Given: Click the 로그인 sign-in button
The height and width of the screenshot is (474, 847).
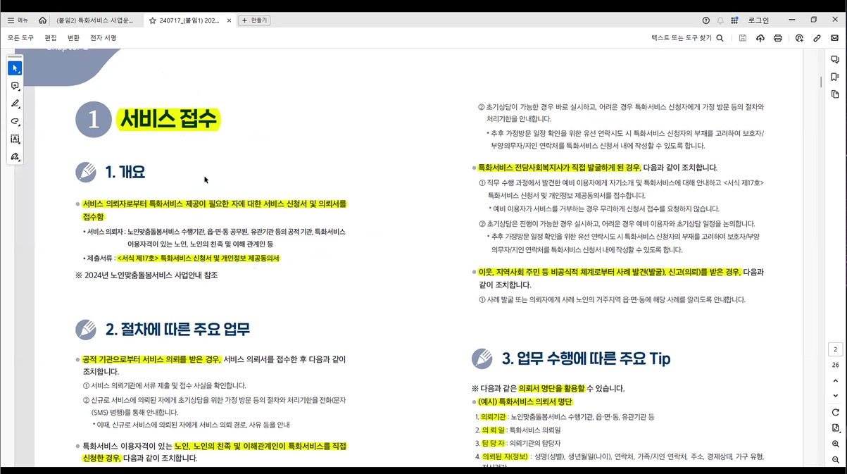Looking at the screenshot, I should tap(758, 20).
